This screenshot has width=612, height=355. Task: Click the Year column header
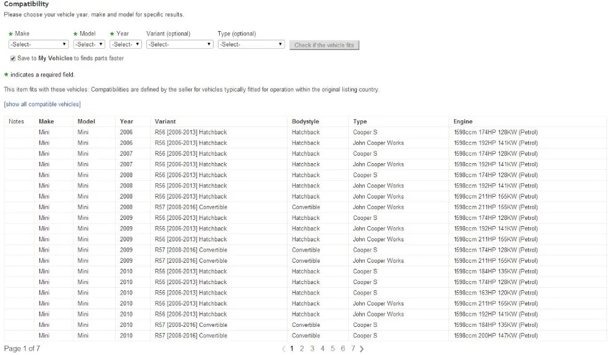tap(127, 122)
